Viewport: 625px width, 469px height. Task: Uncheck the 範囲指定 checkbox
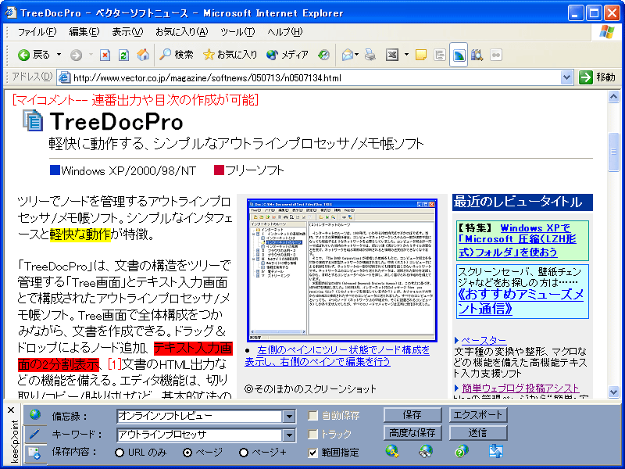[x=313, y=453]
